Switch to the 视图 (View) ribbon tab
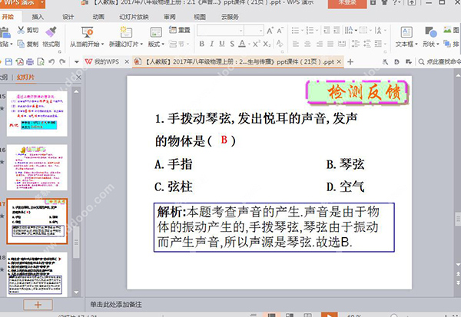Viewport: 461px width, 317px height. [x=200, y=17]
